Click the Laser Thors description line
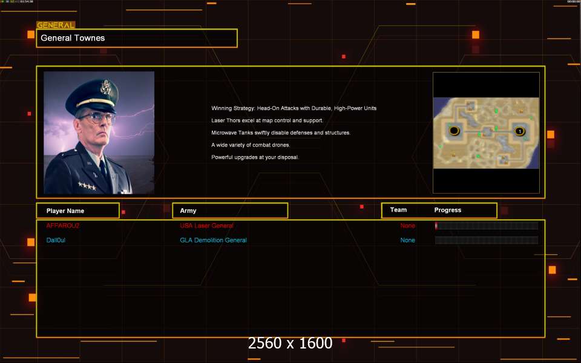Viewport: 581px width, 363px height. click(267, 120)
